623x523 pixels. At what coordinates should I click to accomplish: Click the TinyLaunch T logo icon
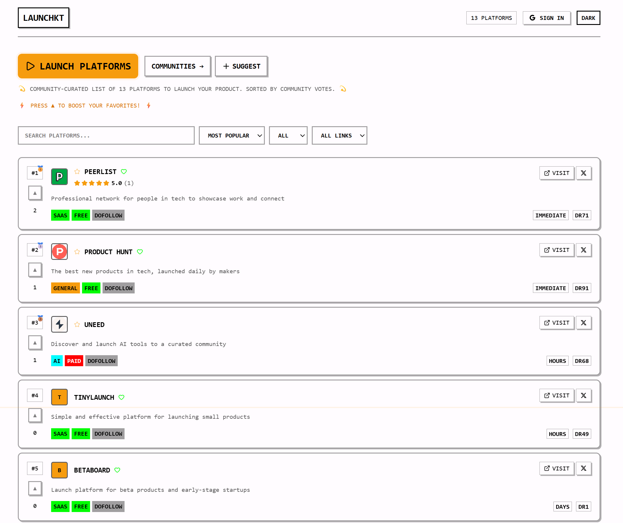point(59,397)
